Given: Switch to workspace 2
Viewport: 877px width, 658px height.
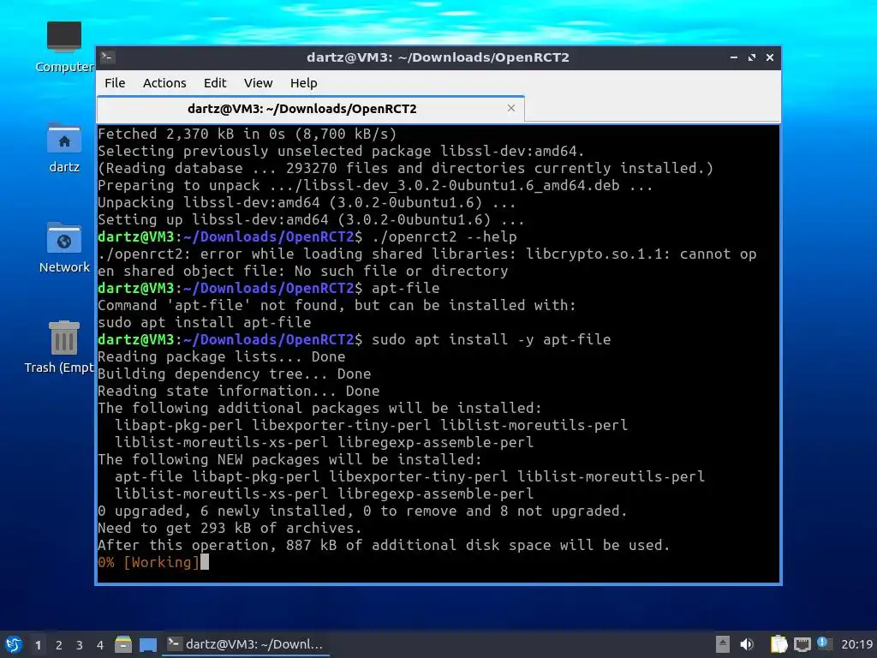Looking at the screenshot, I should click(59, 645).
